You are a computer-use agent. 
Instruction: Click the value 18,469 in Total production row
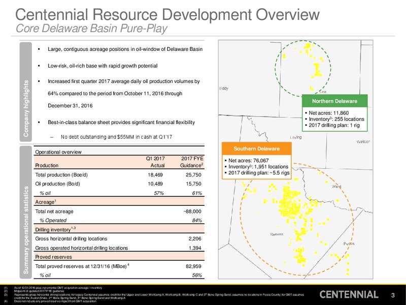pyautogui.click(x=155, y=175)
